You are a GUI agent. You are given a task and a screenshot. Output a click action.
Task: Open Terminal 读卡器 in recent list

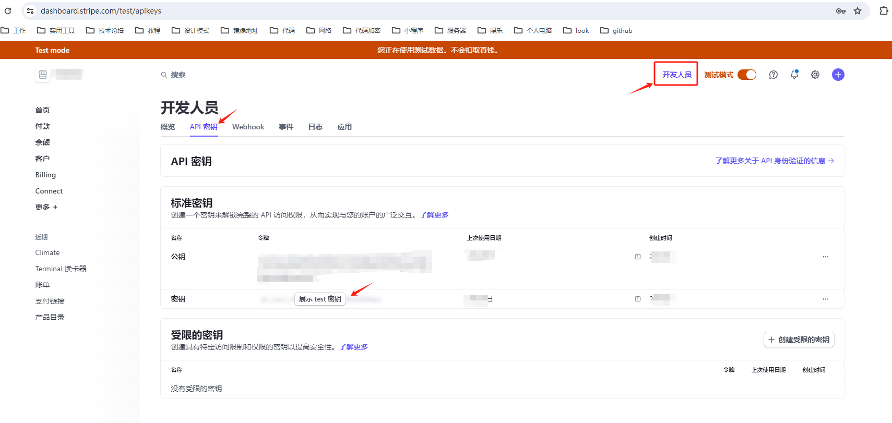coord(61,269)
